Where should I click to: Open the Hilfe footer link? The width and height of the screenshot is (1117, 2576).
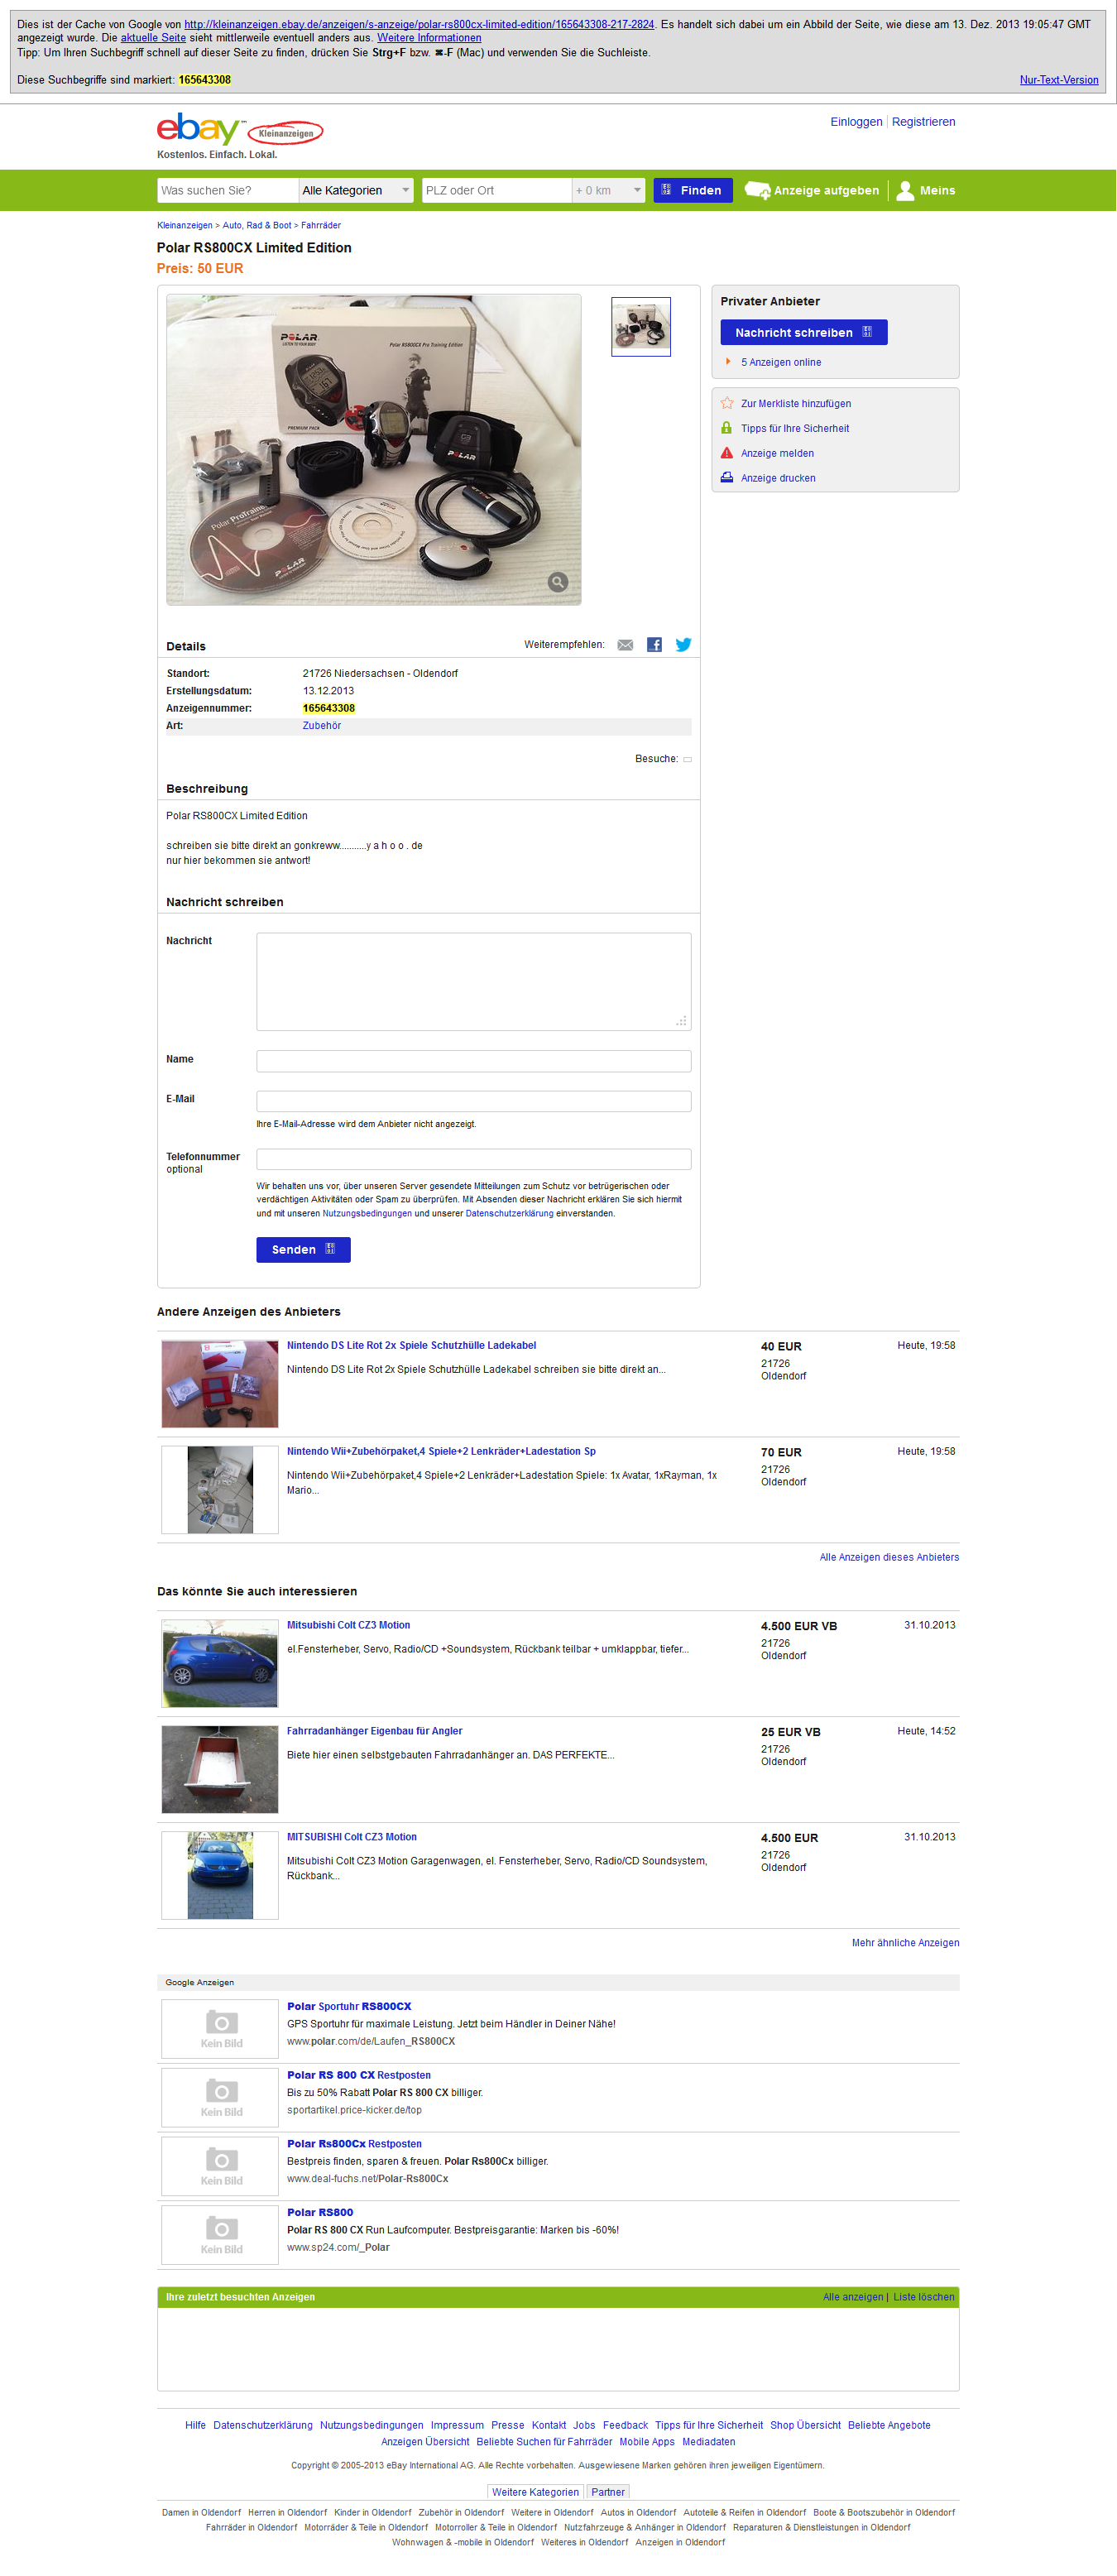pos(195,2425)
